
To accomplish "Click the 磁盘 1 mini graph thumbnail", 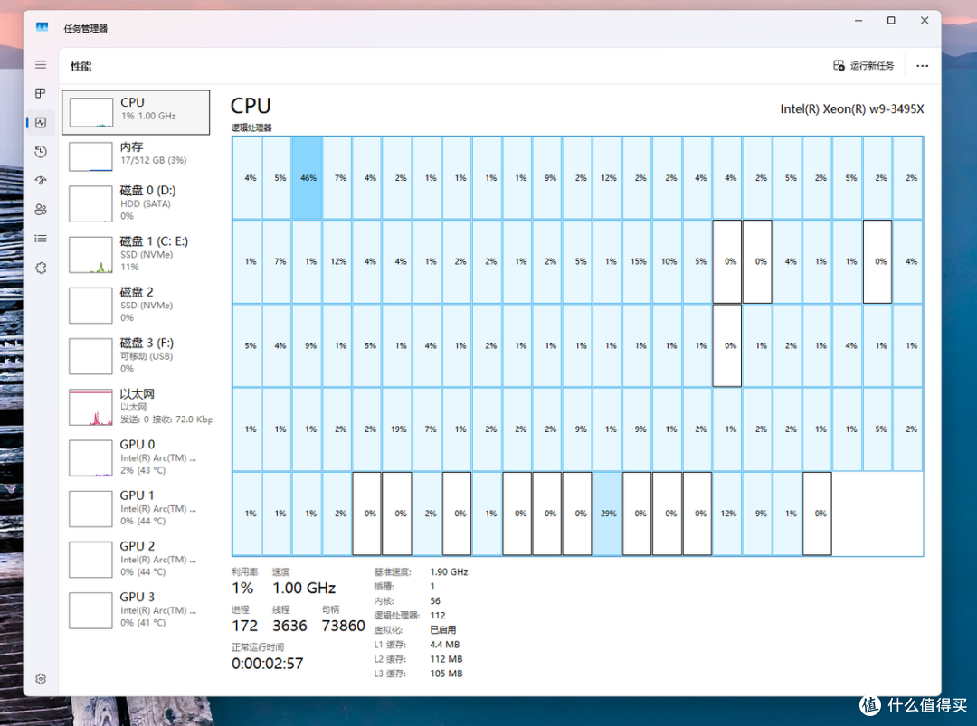I will coord(91,255).
